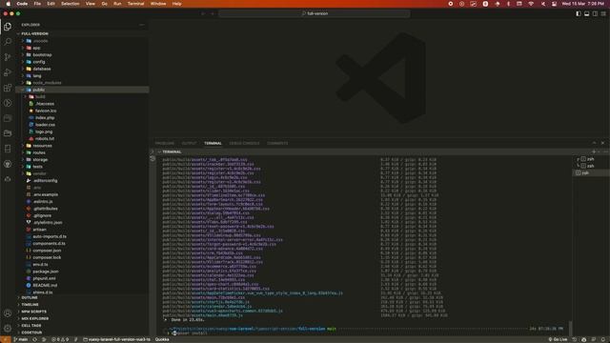
Task: Open the Selection menu
Action: coord(71,4)
